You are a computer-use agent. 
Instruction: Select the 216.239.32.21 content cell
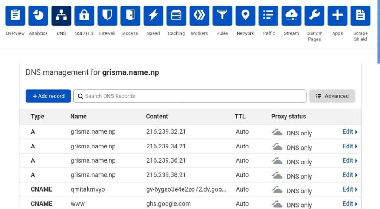pos(166,132)
